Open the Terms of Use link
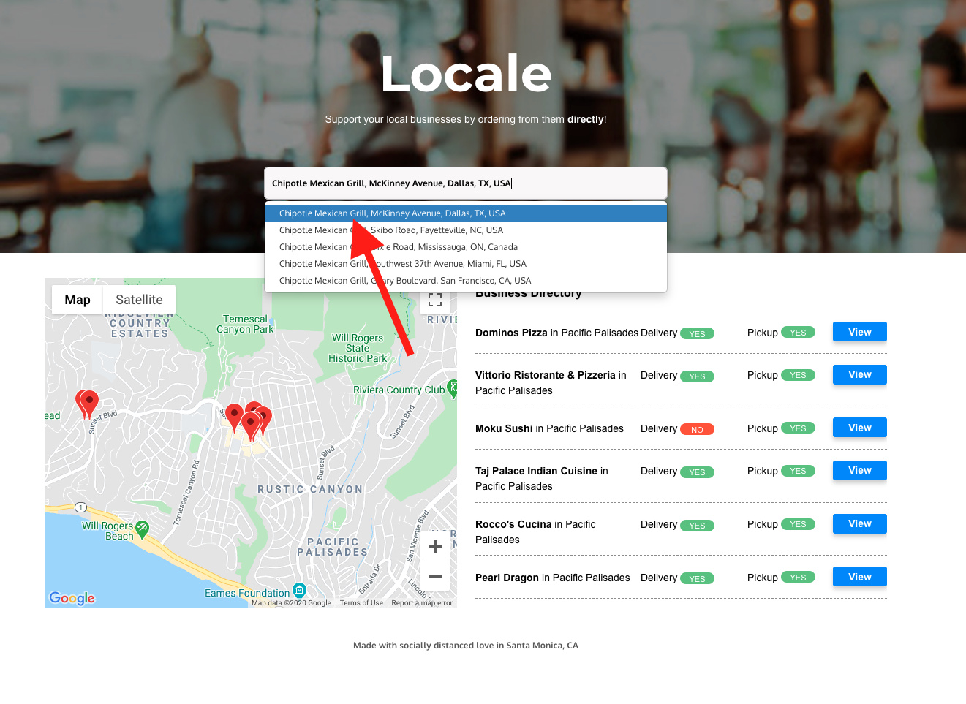Image resolution: width=966 pixels, height=704 pixels. coord(361,603)
